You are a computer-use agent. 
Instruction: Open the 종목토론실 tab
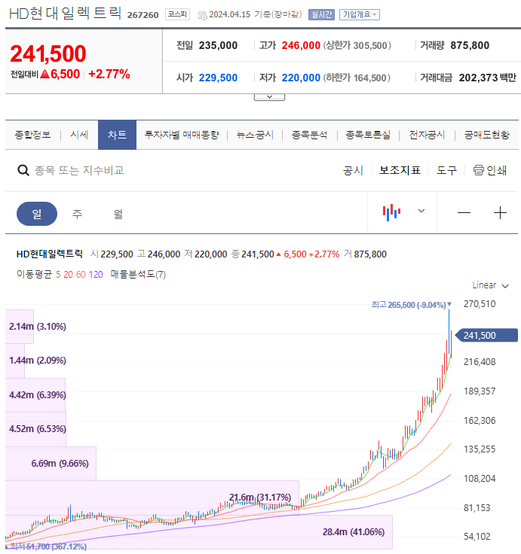click(368, 135)
